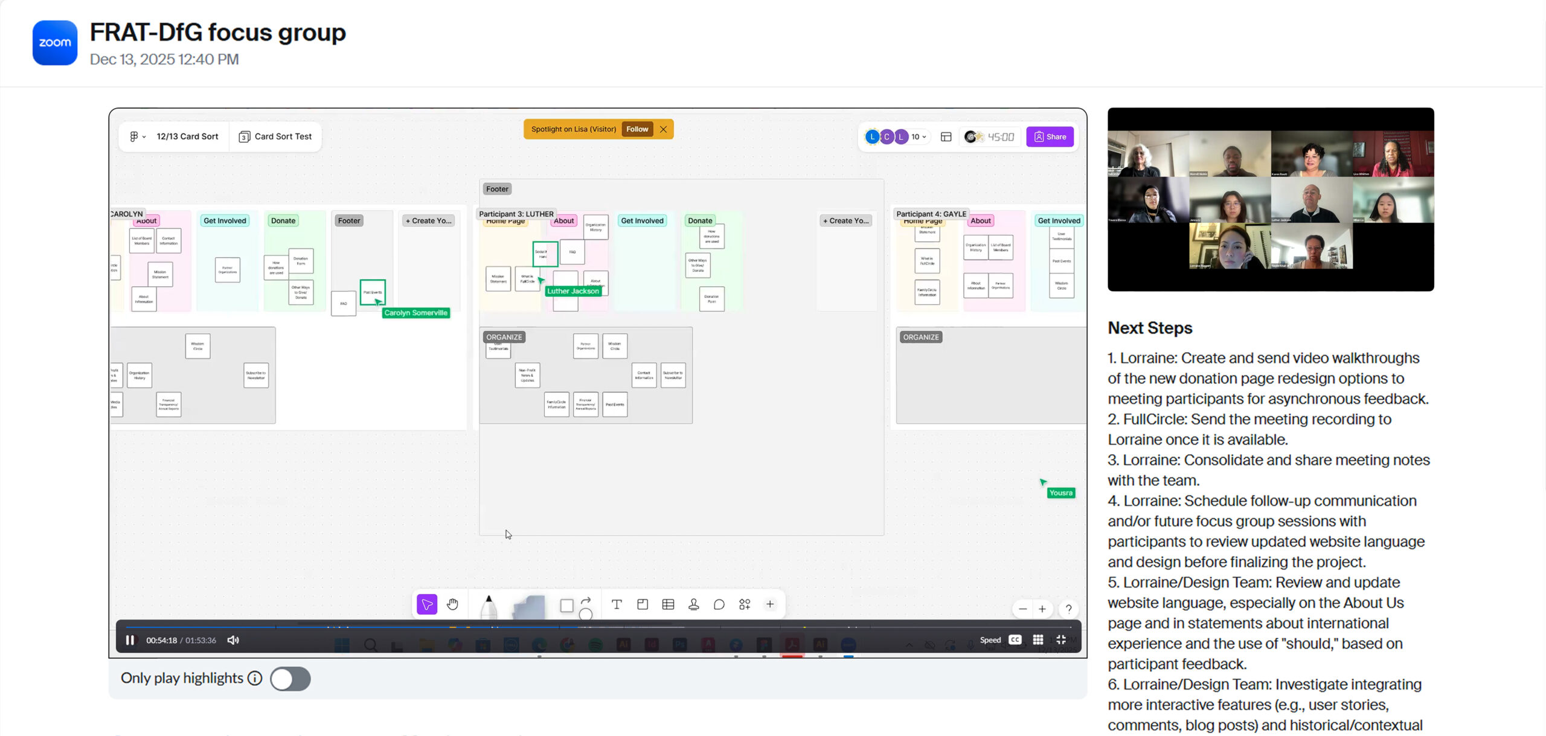Screen dimensions: 1546x736
Task: Open the board switcher next to 12/13 Card Sort
Action: pos(136,136)
